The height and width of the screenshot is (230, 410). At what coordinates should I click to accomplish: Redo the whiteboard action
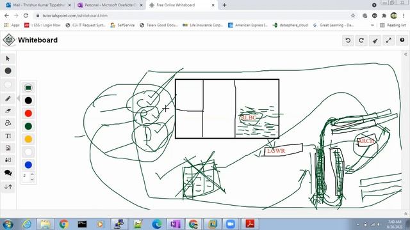point(361,40)
